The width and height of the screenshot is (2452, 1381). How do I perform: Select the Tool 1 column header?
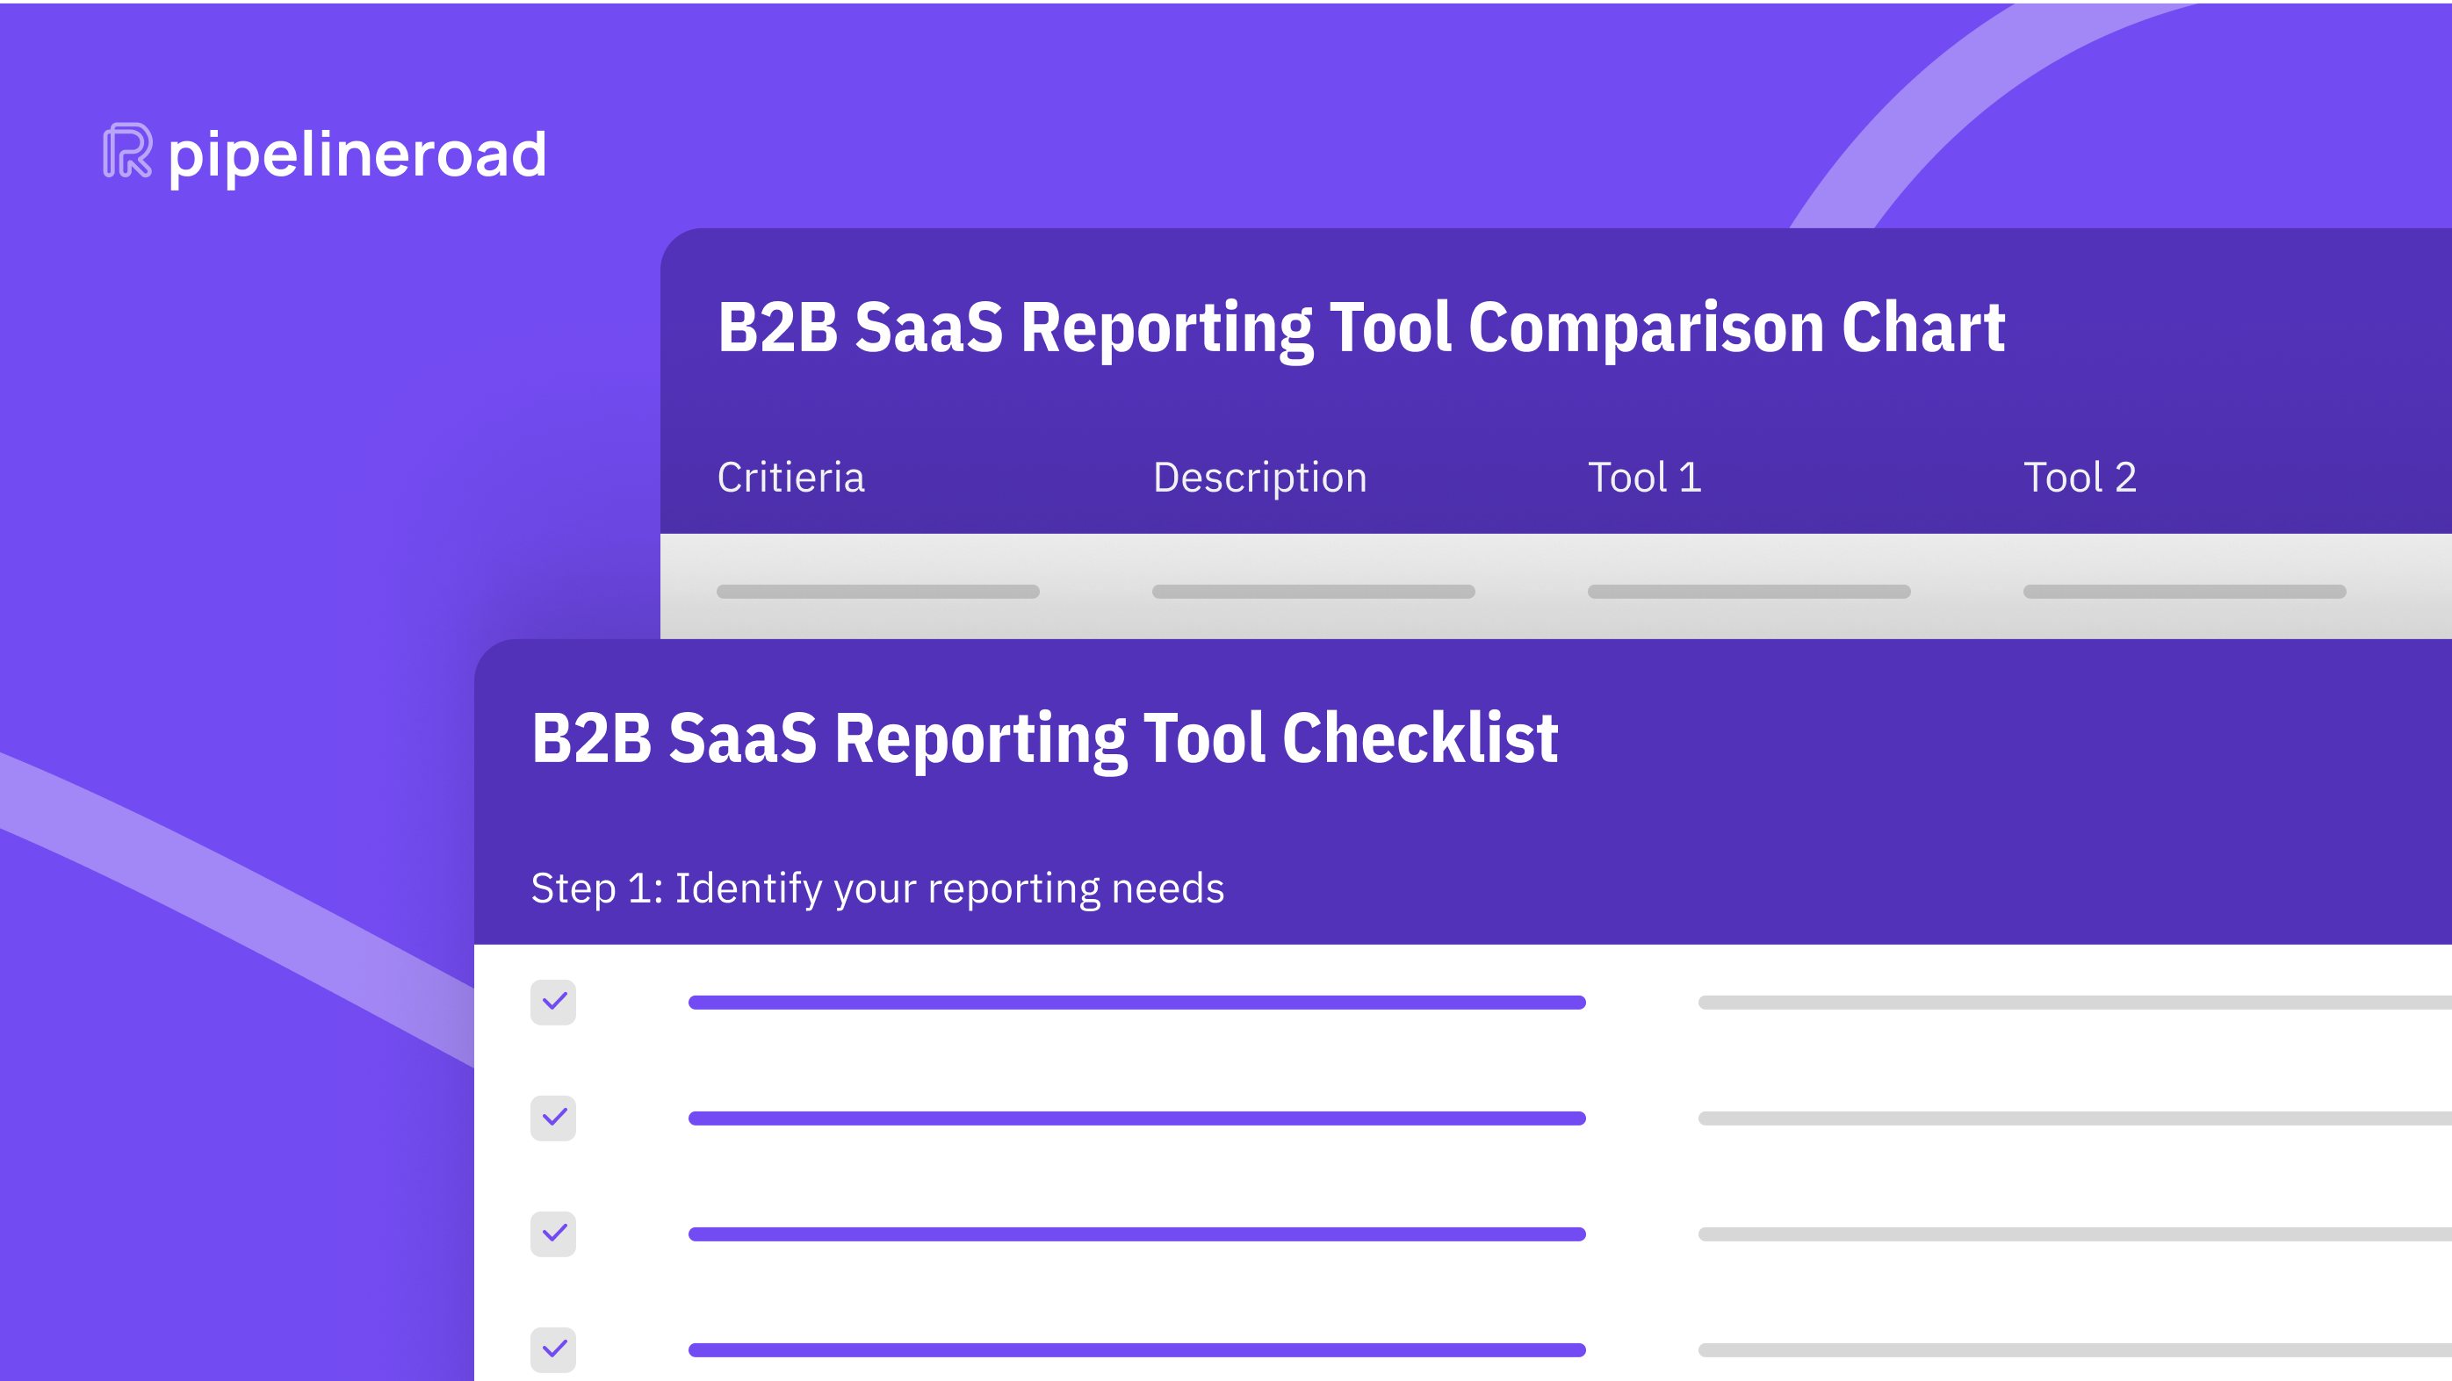click(x=1644, y=477)
